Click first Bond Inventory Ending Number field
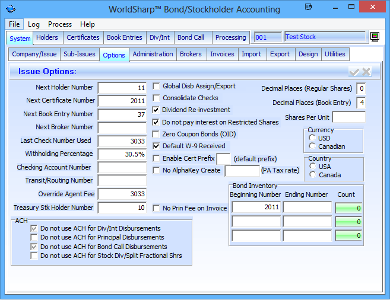 click(307, 208)
